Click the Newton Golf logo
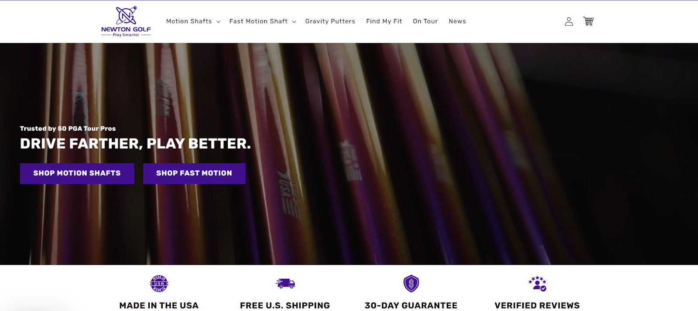The height and width of the screenshot is (311, 698). tap(126, 21)
